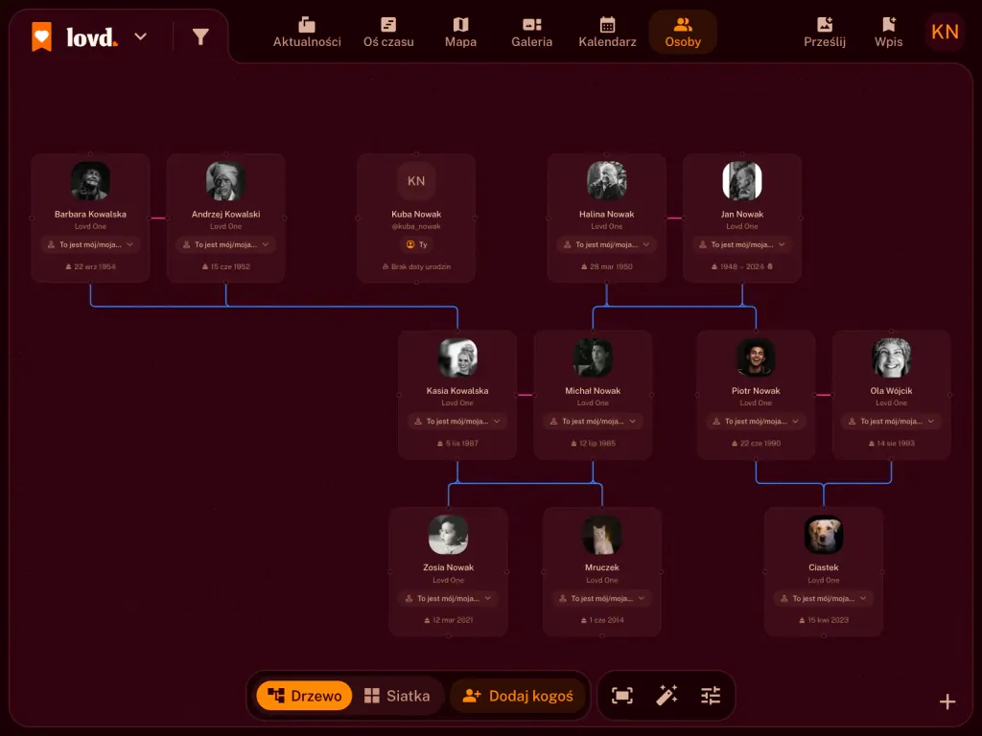Image resolution: width=982 pixels, height=736 pixels.
Task: Click the magic wand auto-arrange icon
Action: coord(666,696)
